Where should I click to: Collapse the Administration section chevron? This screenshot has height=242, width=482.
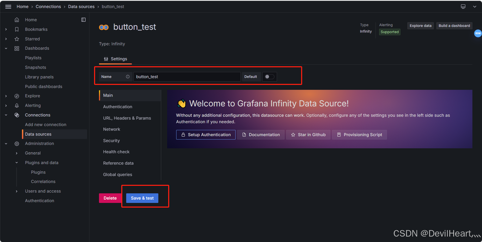tap(6, 144)
